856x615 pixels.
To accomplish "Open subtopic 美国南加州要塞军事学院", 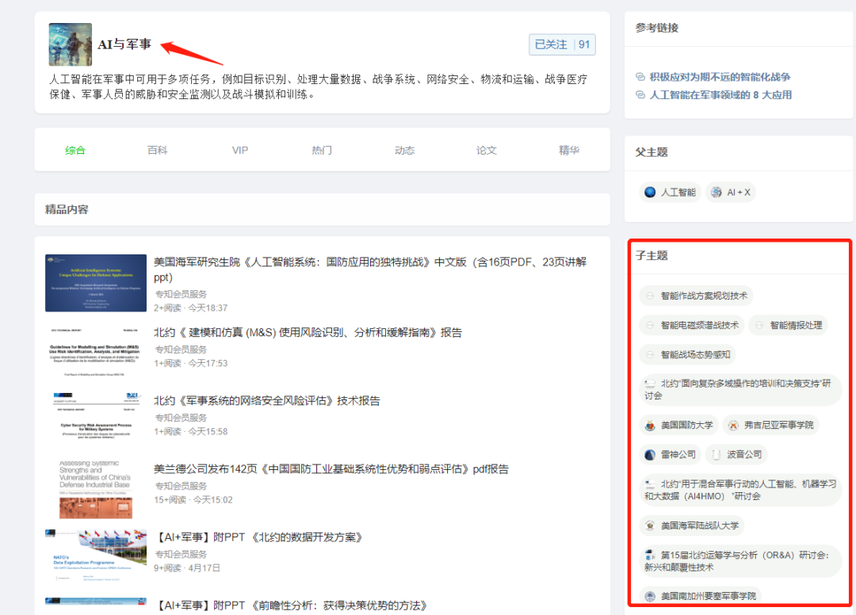I will pyautogui.click(x=701, y=596).
